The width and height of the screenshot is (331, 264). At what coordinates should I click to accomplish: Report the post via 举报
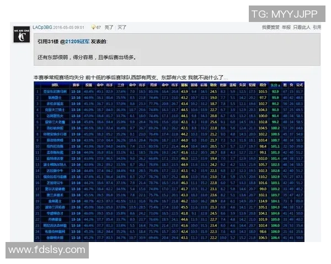click(x=286, y=28)
